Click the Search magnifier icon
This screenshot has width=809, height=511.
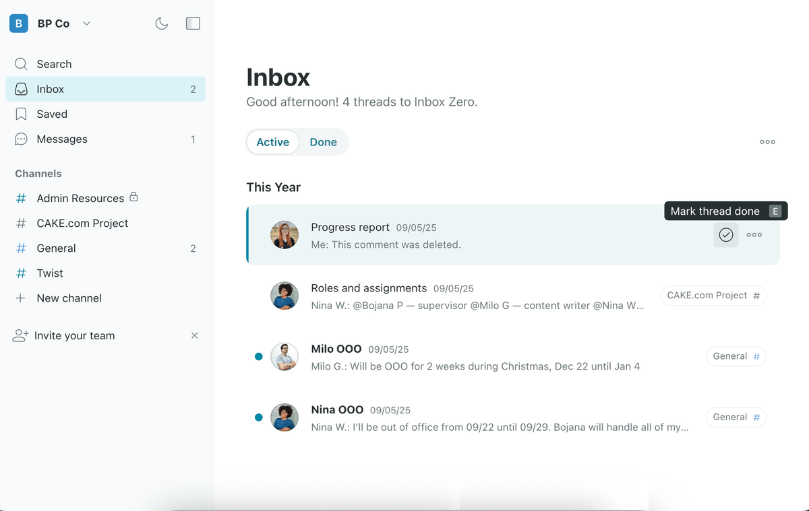(x=22, y=64)
